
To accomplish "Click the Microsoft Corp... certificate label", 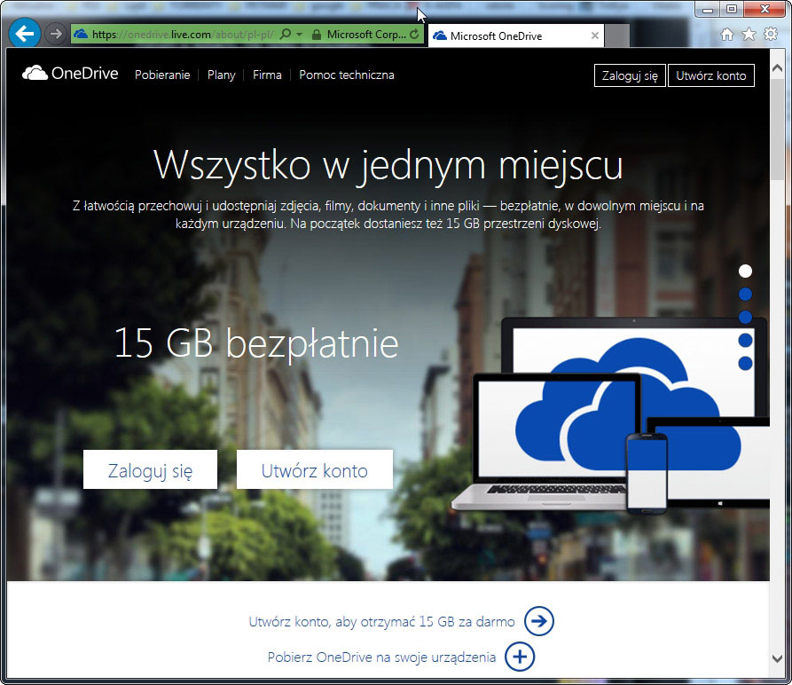I will click(x=366, y=35).
